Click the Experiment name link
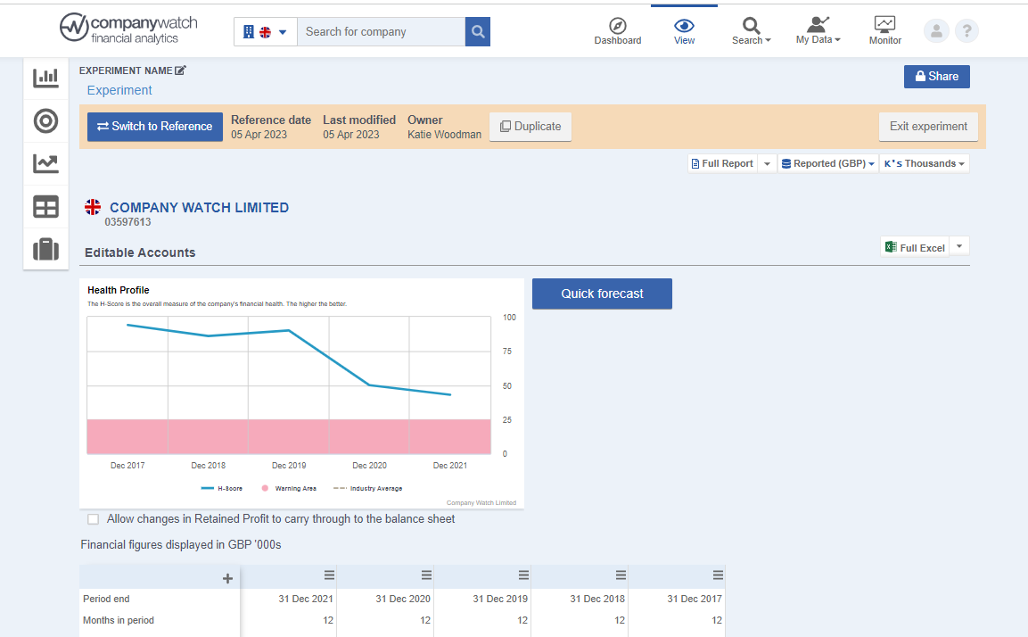This screenshot has width=1028, height=637. click(x=119, y=90)
